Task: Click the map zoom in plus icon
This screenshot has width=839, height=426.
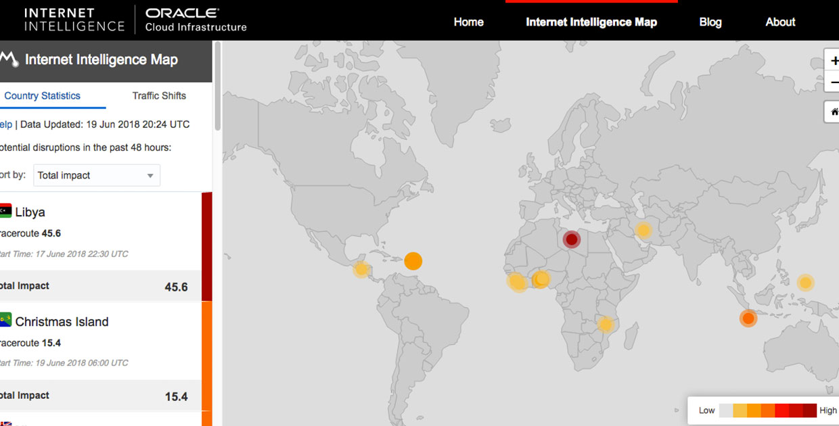Action: (x=833, y=60)
